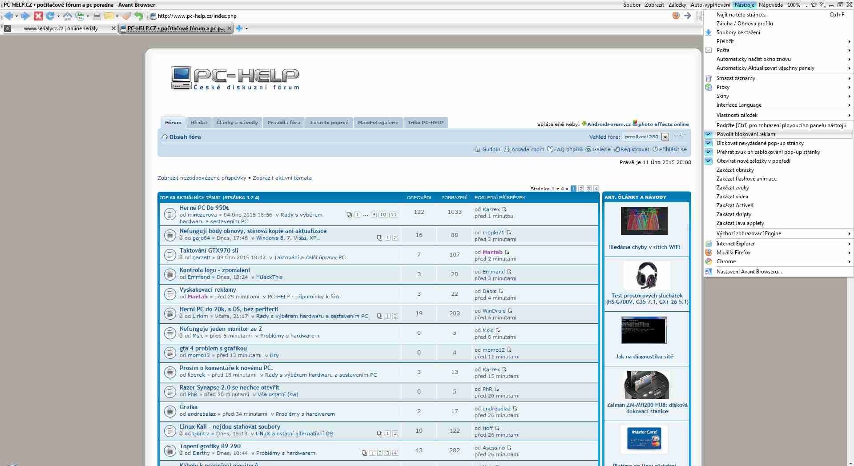Click the green Undo closed tab arrow
The height and width of the screenshot is (466, 854).
point(139,16)
